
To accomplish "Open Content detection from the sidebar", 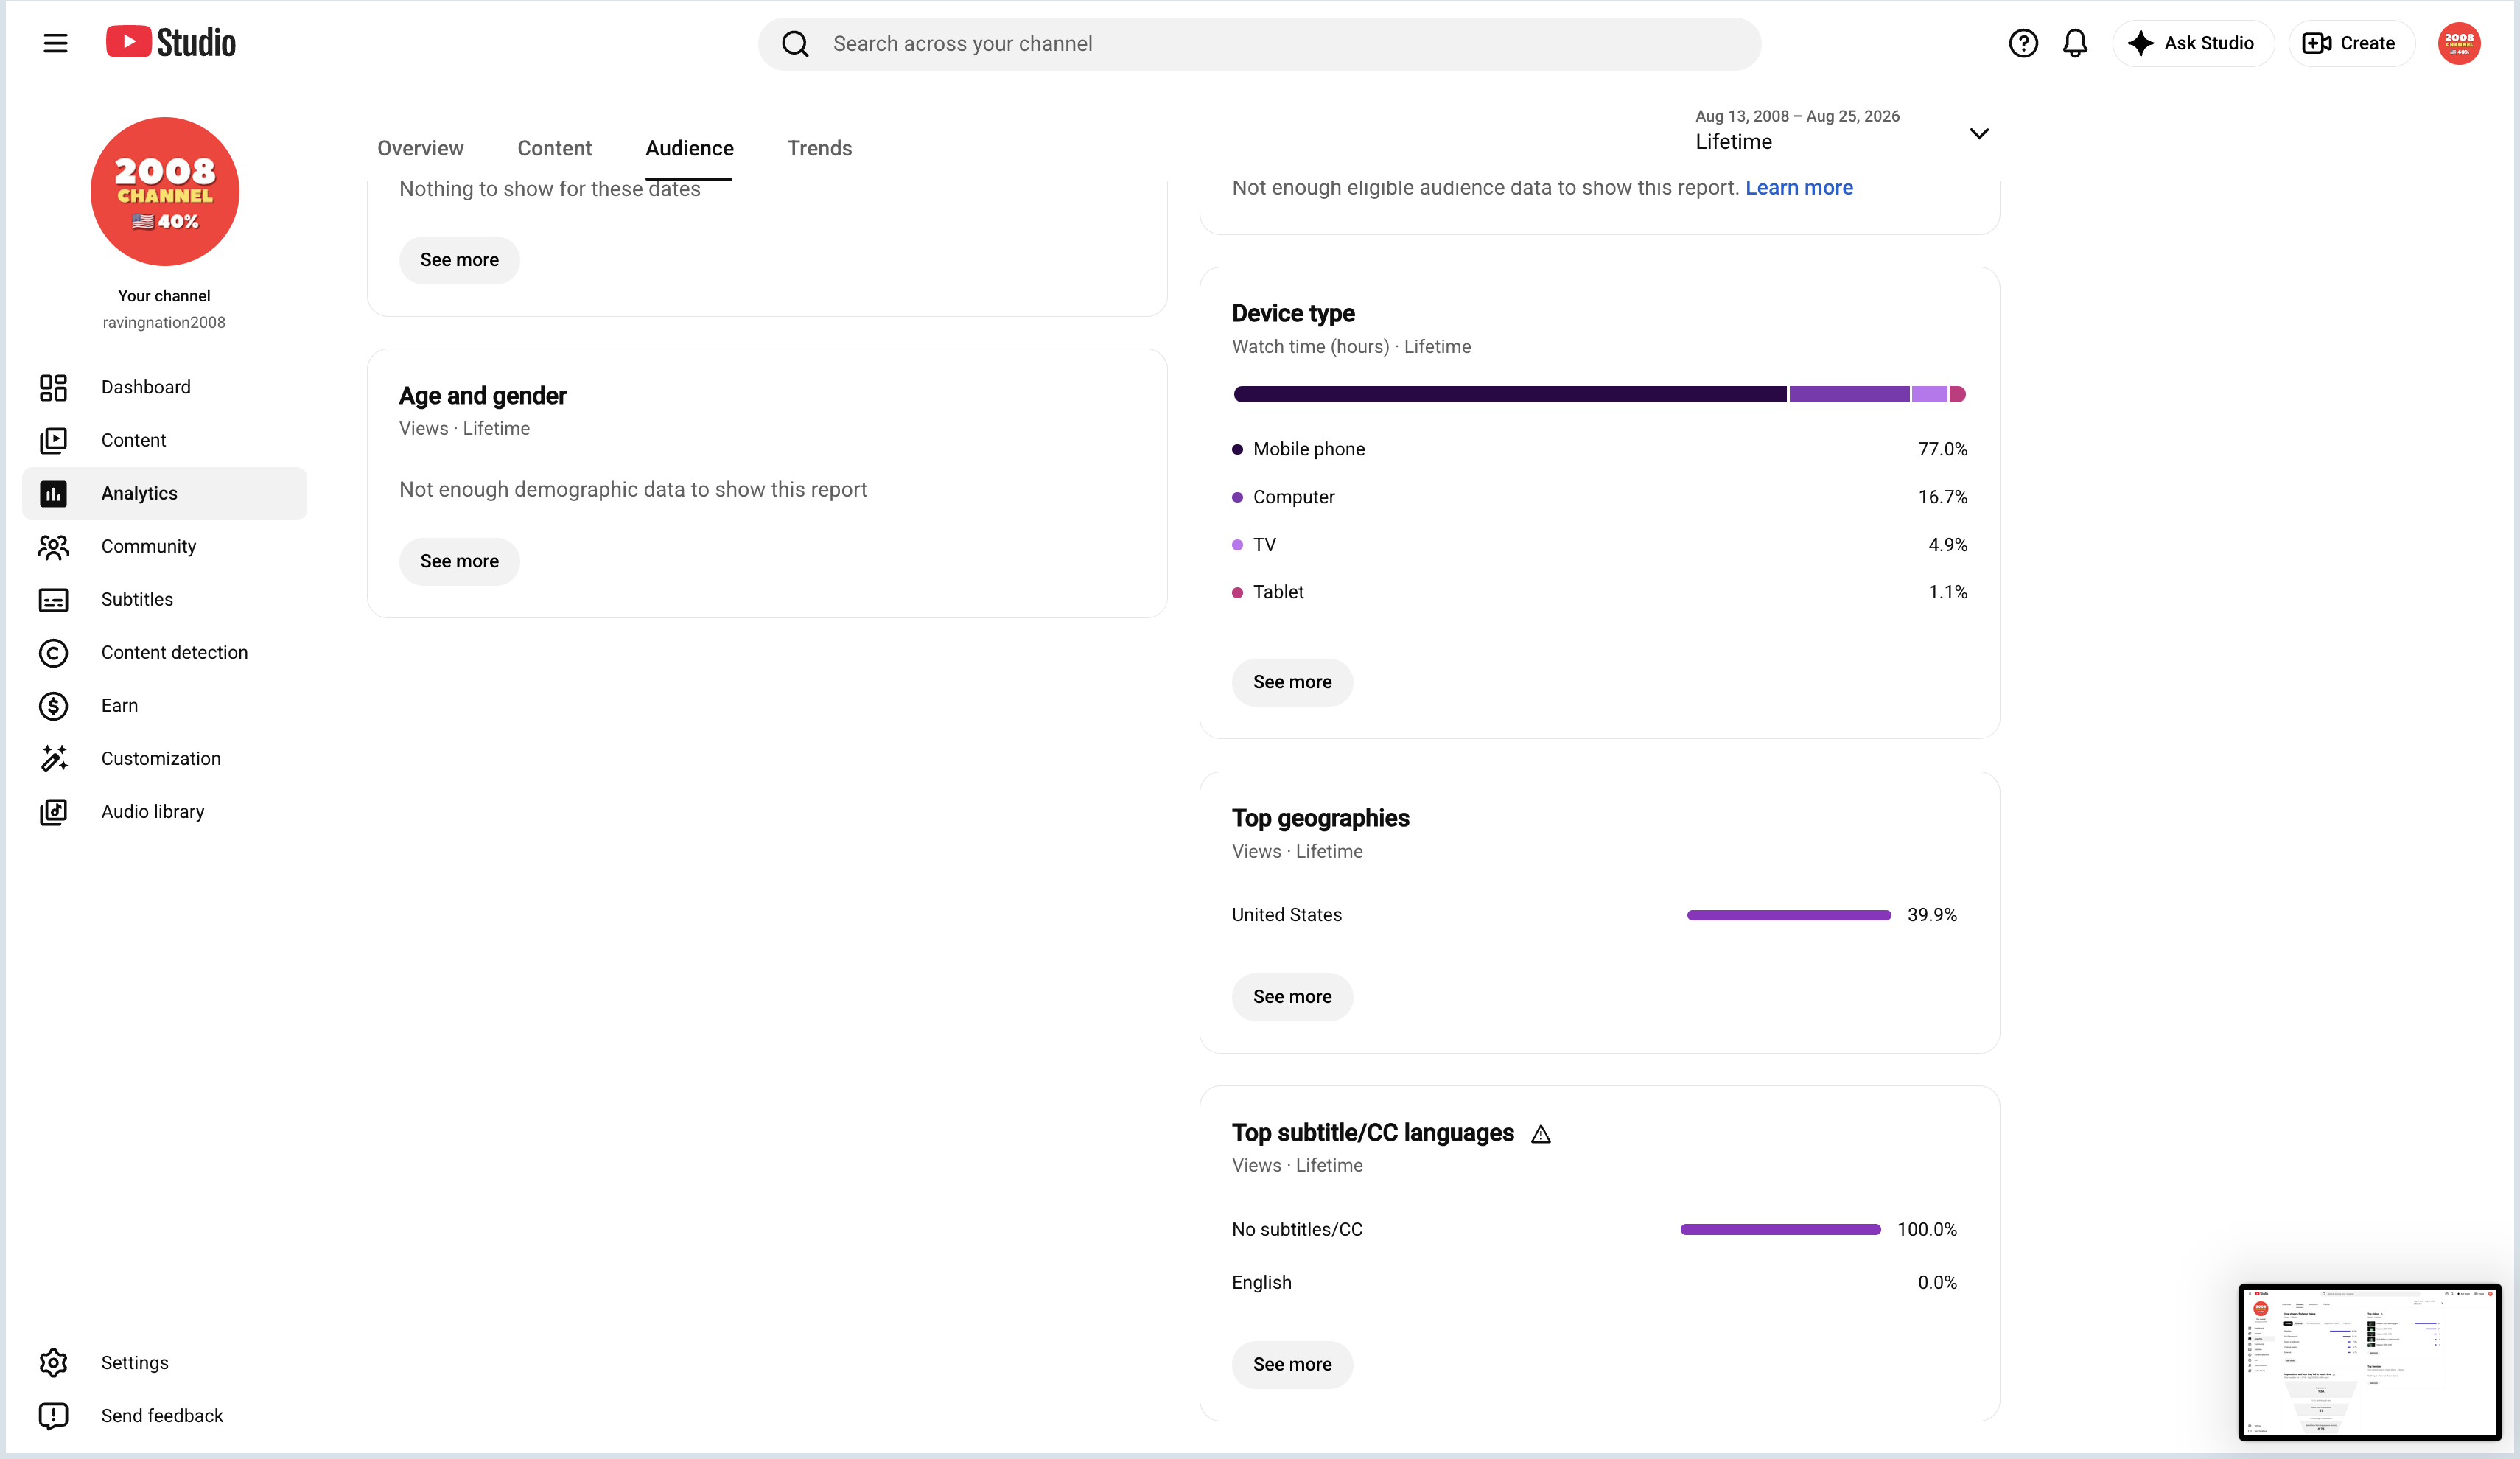I will pyautogui.click(x=164, y=652).
